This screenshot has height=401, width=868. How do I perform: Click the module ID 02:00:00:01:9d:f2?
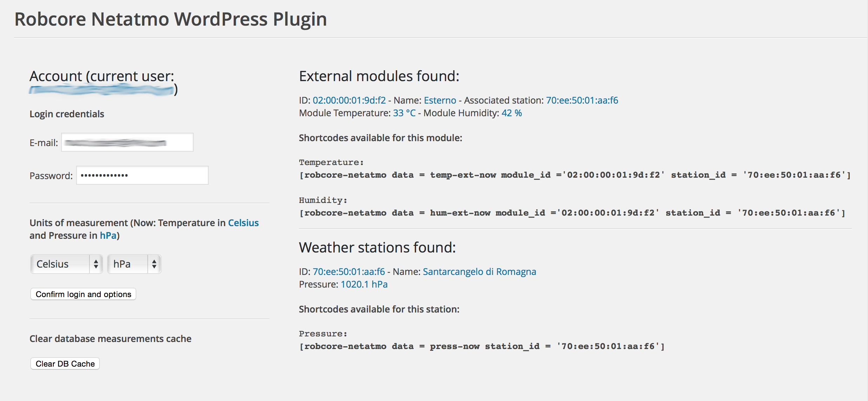click(349, 100)
